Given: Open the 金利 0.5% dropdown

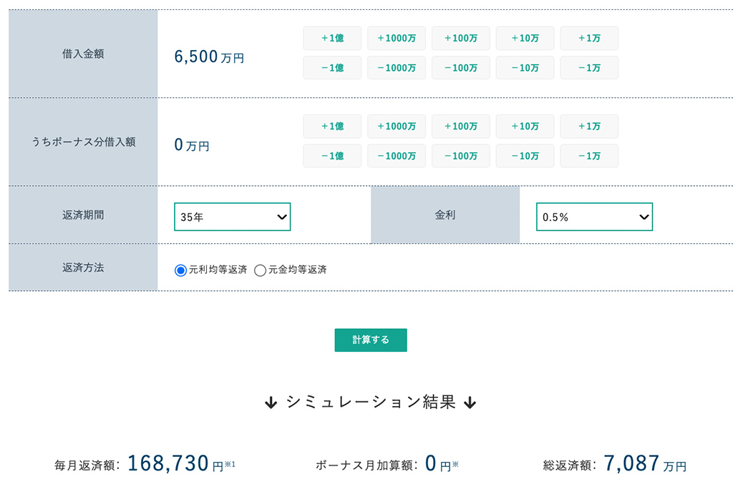Looking at the screenshot, I should 594,217.
